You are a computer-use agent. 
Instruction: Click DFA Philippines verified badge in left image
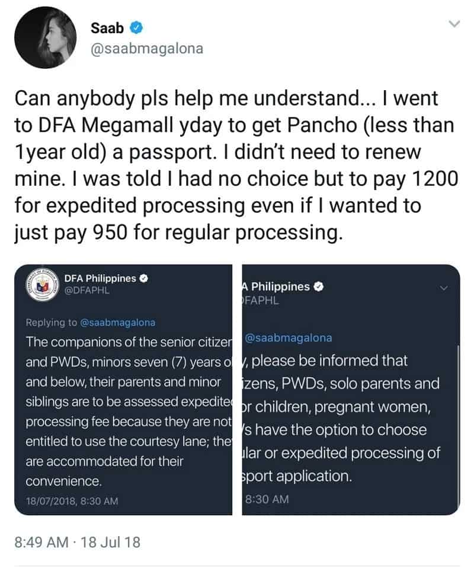[x=144, y=278]
